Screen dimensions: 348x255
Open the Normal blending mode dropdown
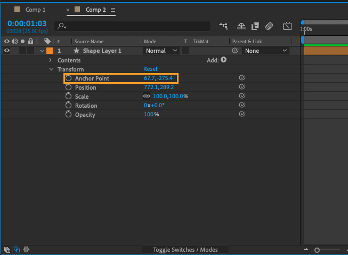[x=162, y=51]
